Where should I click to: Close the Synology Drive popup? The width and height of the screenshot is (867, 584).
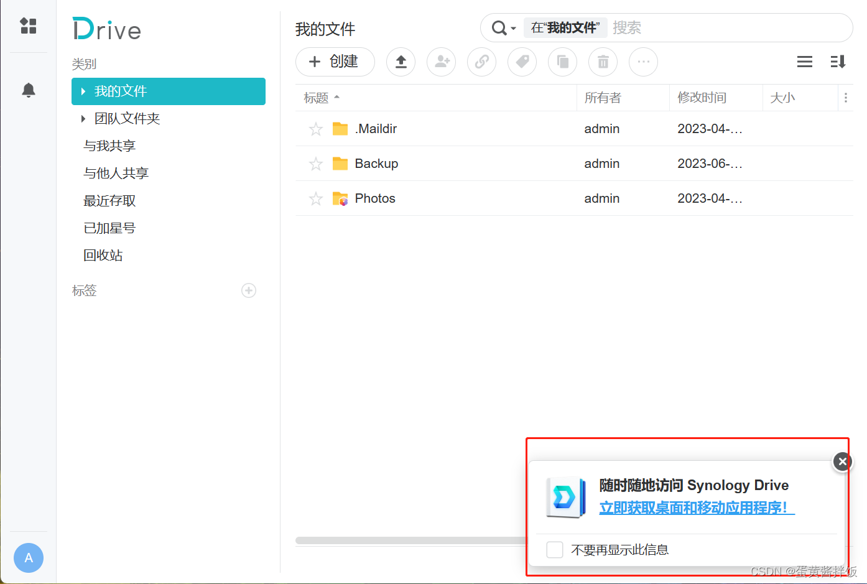tap(842, 461)
